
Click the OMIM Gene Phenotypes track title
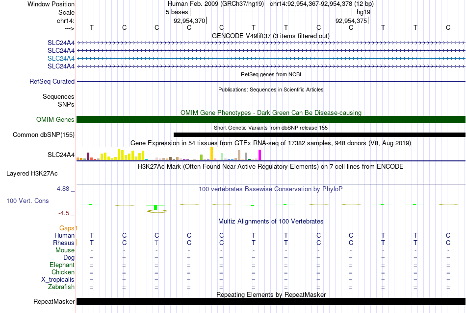(x=271, y=112)
